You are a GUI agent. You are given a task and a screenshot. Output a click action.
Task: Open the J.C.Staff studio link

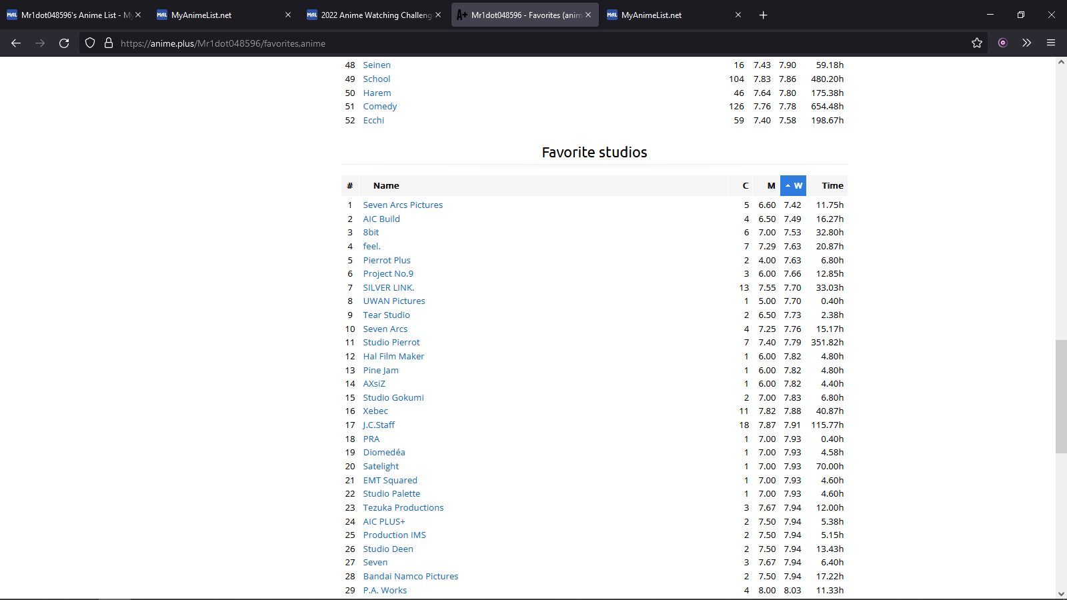pos(379,425)
